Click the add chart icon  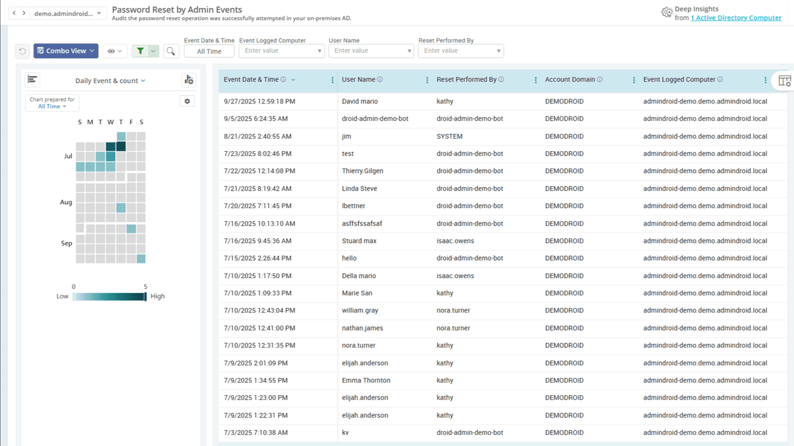click(189, 80)
